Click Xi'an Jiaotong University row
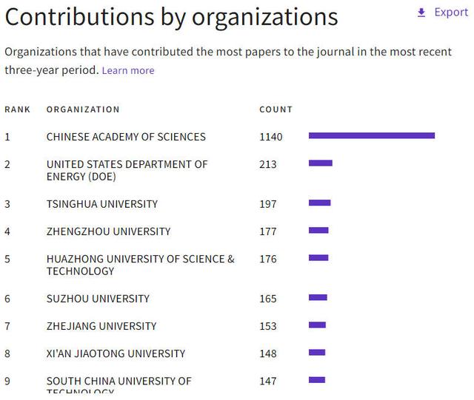This screenshot has height=400, width=474. point(116,353)
